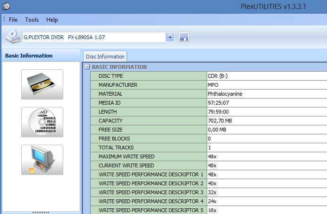Open the File menu

pyautogui.click(x=13, y=20)
